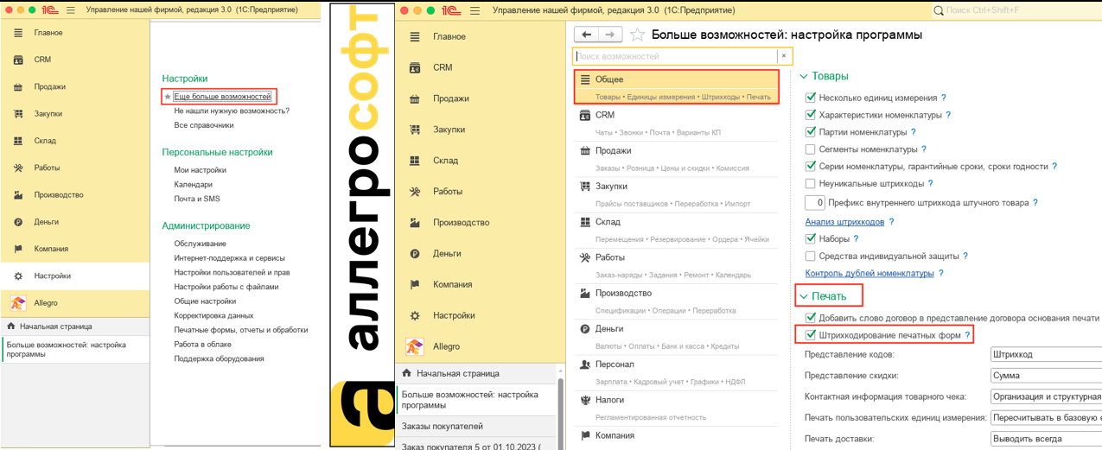Enable Средства индивидуальной защиты checkbox

(810, 257)
